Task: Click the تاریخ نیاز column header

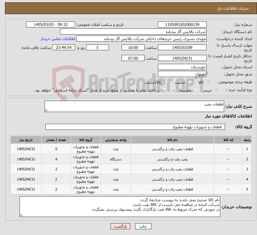Action: click(26, 140)
